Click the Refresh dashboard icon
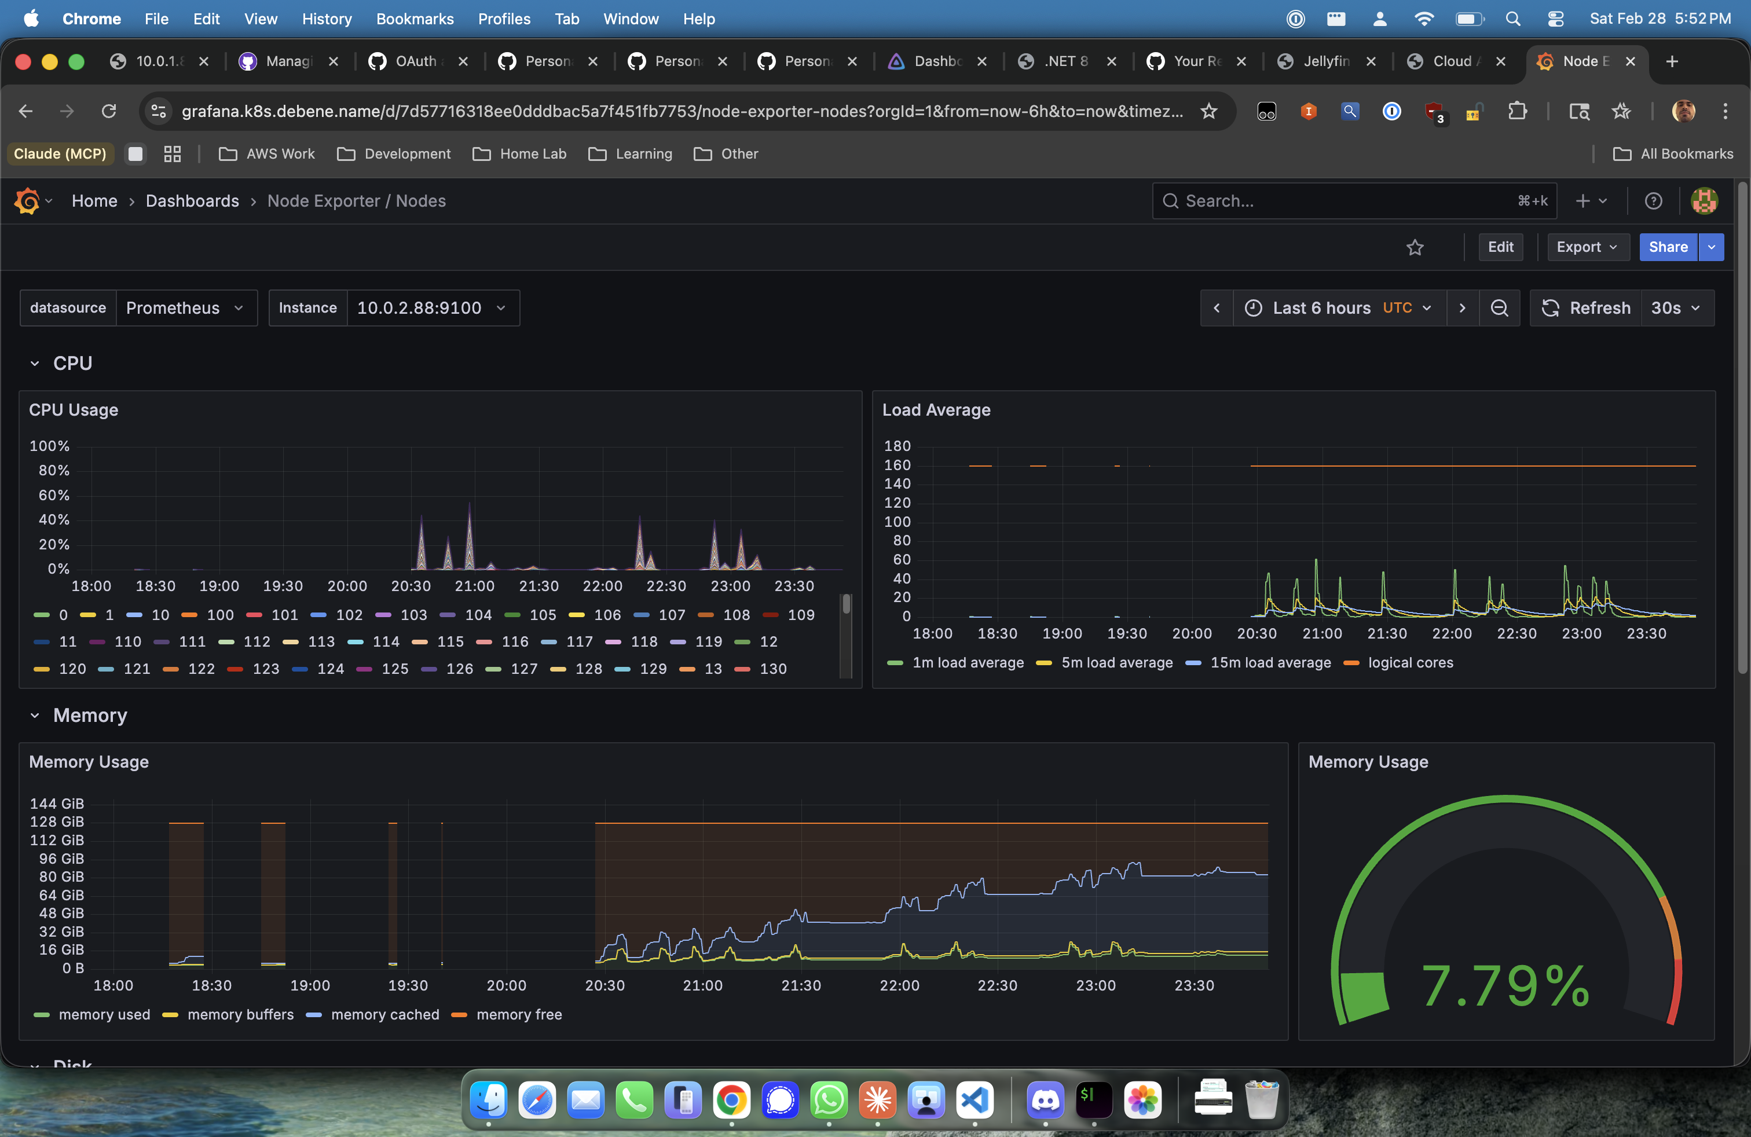The height and width of the screenshot is (1137, 1751). [1550, 308]
